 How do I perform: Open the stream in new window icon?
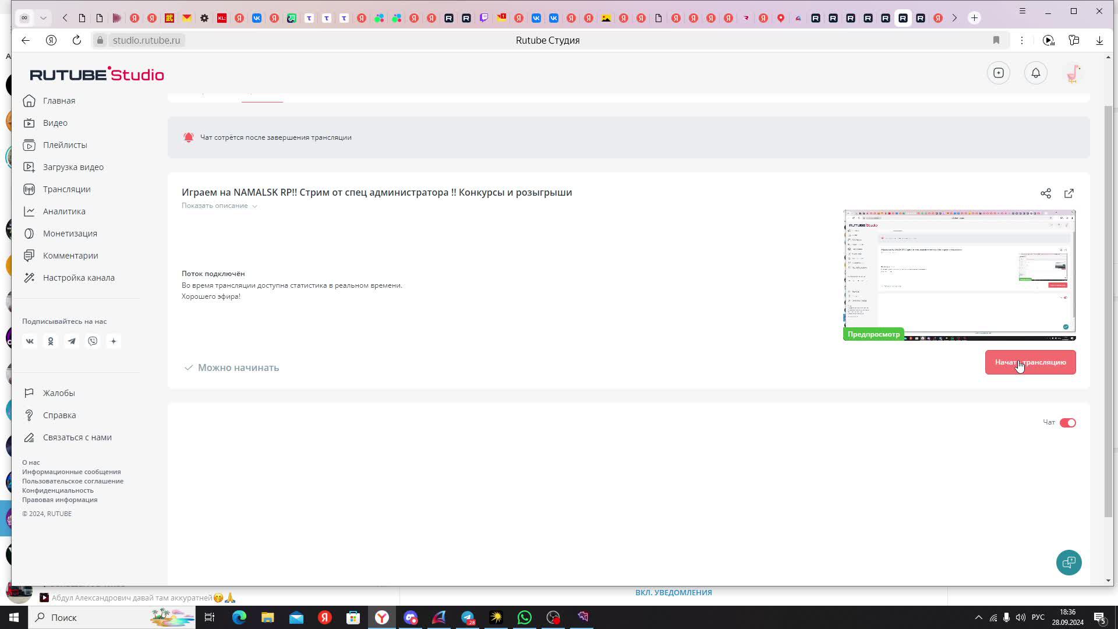point(1069,193)
